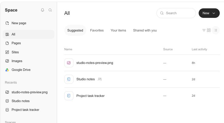
Task: Click the Google Drive logo icon
Action: [x=7, y=70]
